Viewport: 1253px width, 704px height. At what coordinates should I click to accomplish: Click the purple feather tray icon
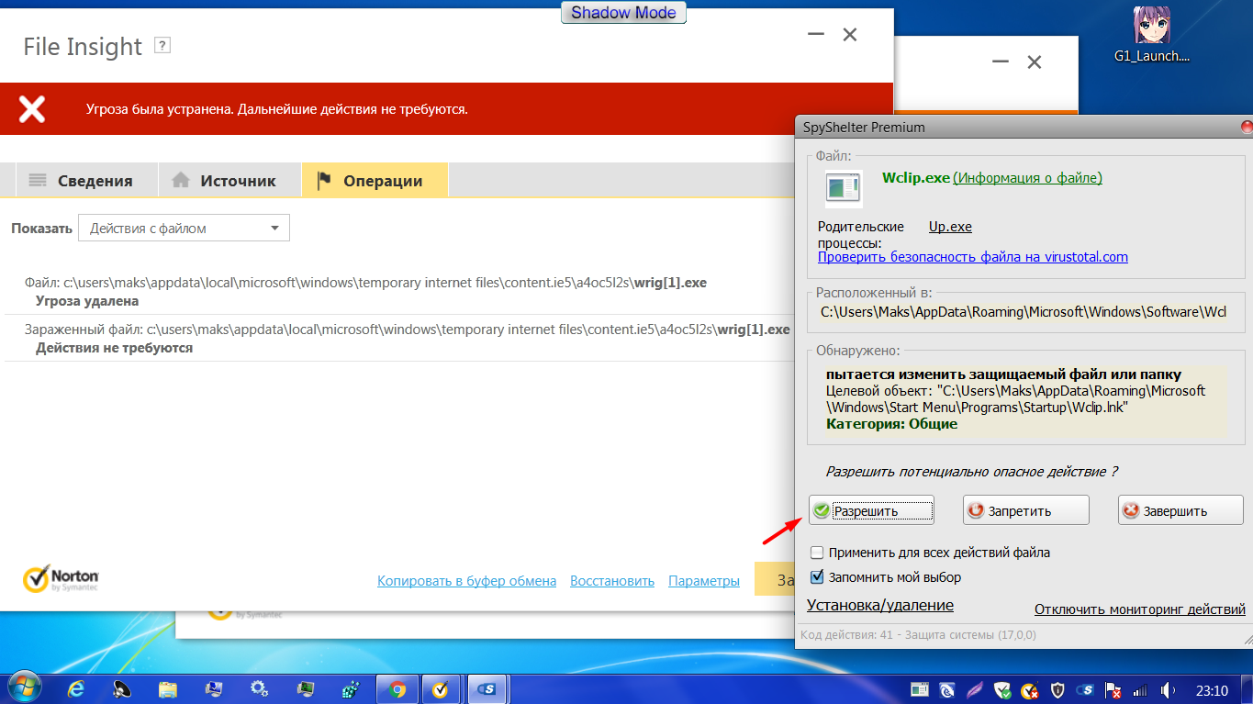point(975,689)
